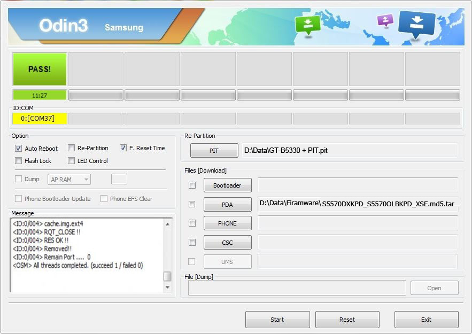Tick the LED Control checkbox
The height and width of the screenshot is (334, 472).
click(71, 161)
